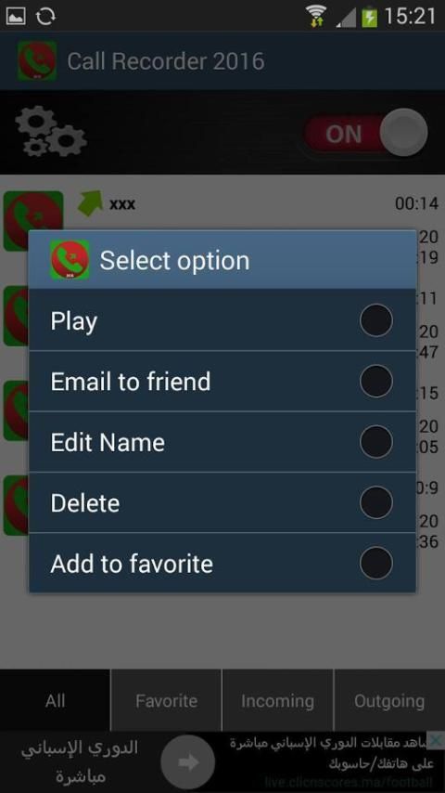Image resolution: width=445 pixels, height=793 pixels.
Task: Select the Play radio button
Action: point(375,320)
